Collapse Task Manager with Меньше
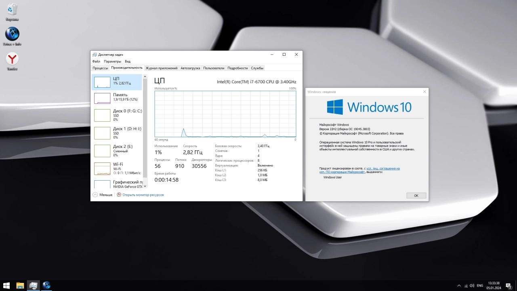517x291 pixels. pos(103,195)
